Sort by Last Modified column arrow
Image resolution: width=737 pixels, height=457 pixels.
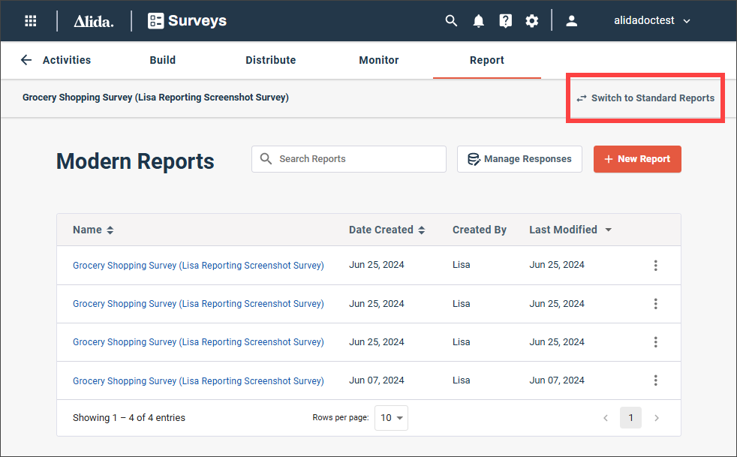tap(608, 230)
